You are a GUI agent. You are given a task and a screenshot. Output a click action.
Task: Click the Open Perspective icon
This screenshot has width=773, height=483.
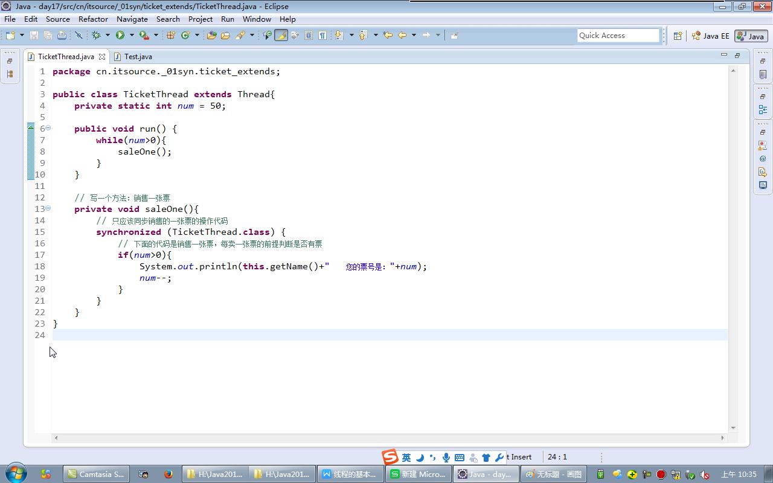(678, 36)
